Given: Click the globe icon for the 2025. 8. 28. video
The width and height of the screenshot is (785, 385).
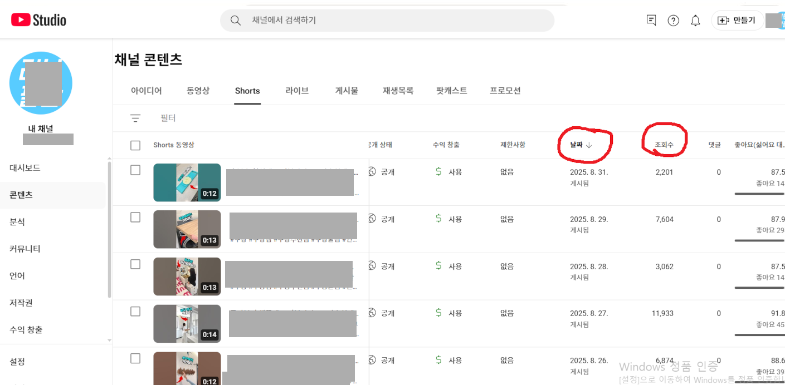Looking at the screenshot, I should pos(372,266).
